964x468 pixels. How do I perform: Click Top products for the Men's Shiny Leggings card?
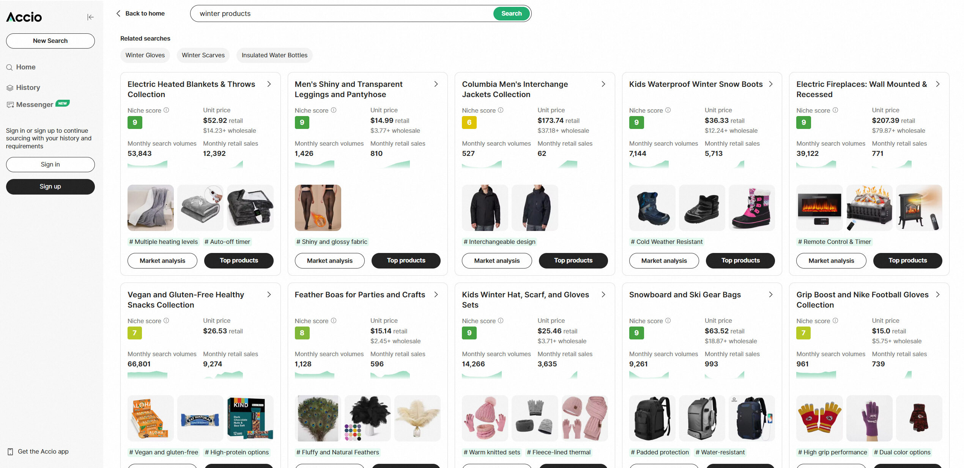(x=406, y=261)
